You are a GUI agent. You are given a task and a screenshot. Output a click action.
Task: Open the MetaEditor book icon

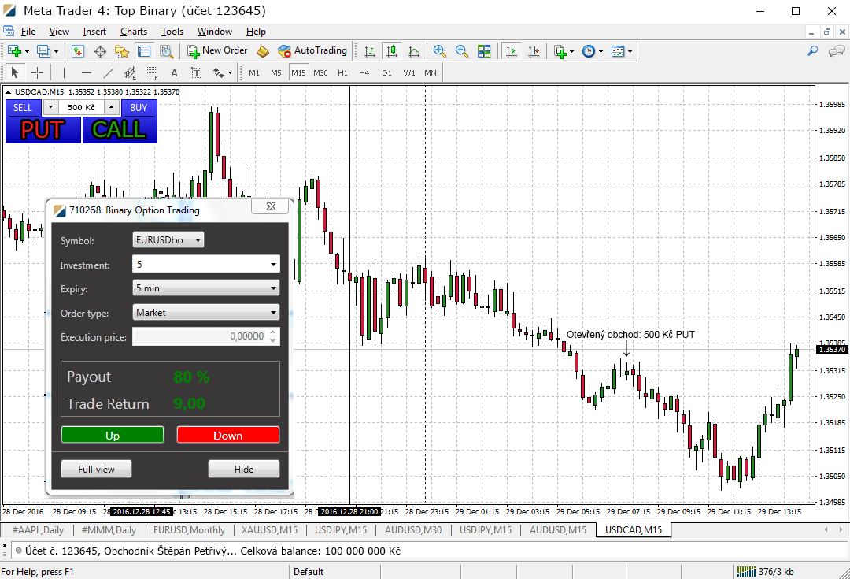click(262, 51)
